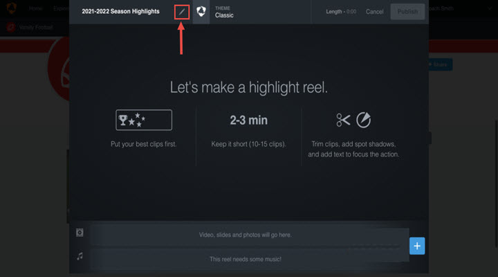The width and height of the screenshot is (498, 277).
Task: Click the trophy and stars clip icon
Action: coord(144,120)
